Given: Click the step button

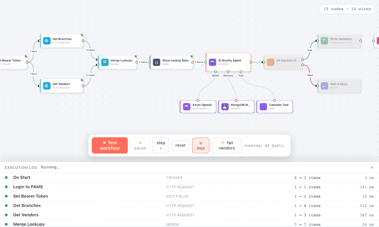Looking at the screenshot, I should coord(161,145).
